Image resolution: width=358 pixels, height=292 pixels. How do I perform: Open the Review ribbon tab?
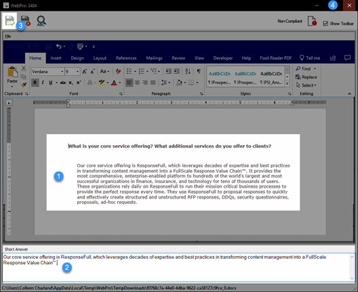tap(178, 58)
